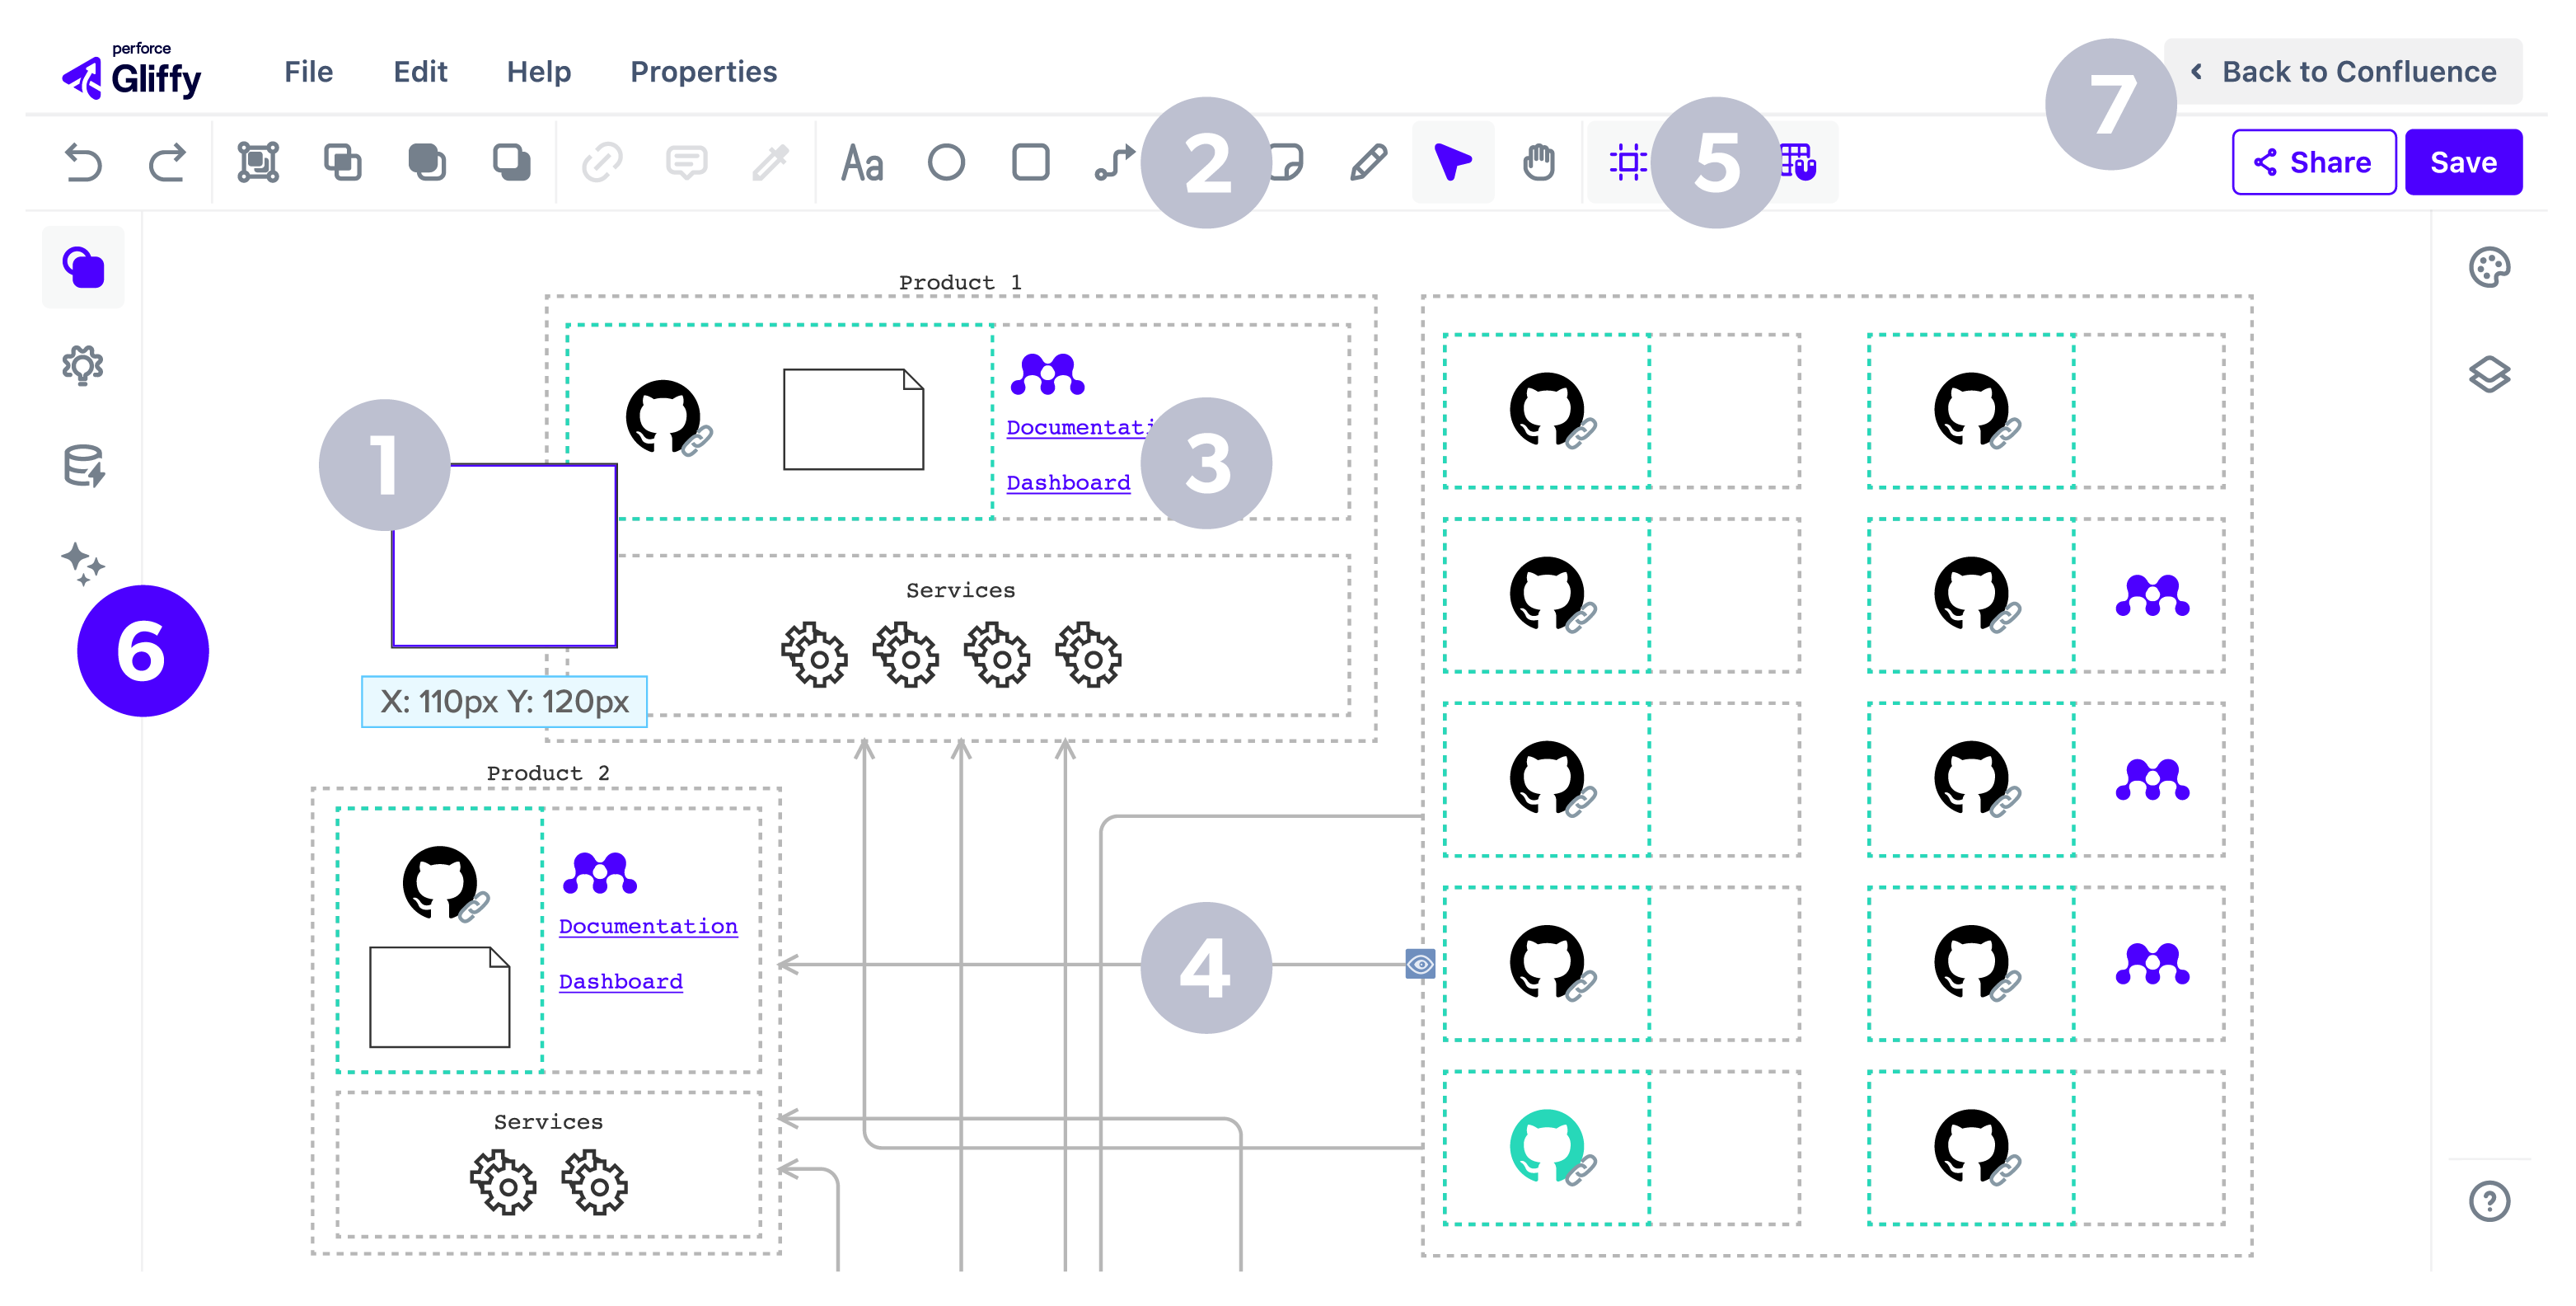Screen dimensions: 2576x1306
Task: Open the File menu
Action: (x=308, y=72)
